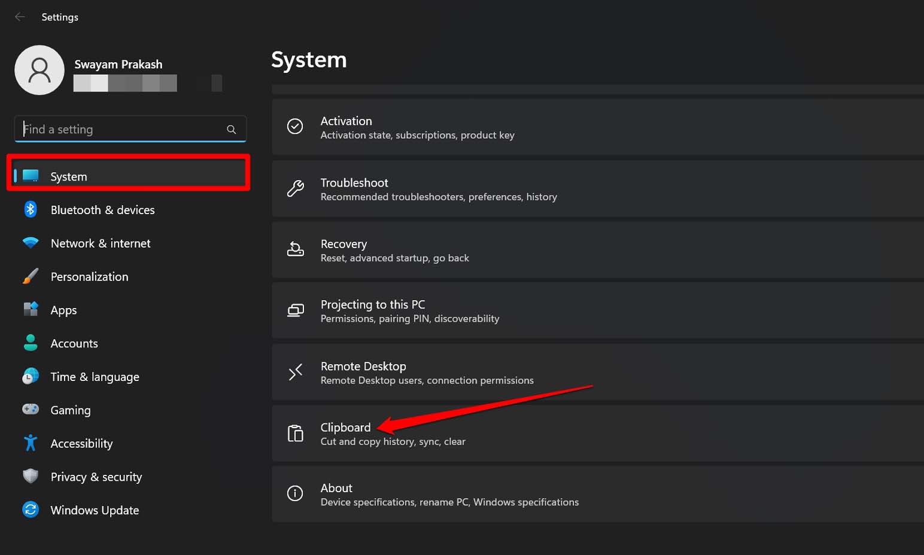Click the Remote Desktop icon
The width and height of the screenshot is (924, 555).
click(x=295, y=371)
